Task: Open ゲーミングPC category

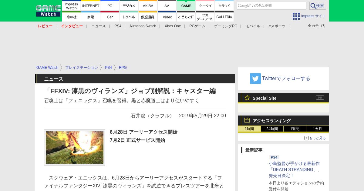Action: click(x=225, y=26)
